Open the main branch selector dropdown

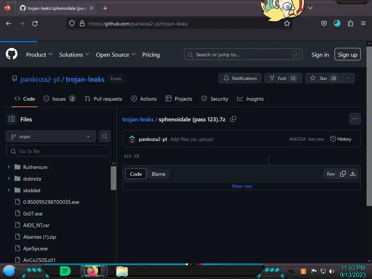pos(51,137)
